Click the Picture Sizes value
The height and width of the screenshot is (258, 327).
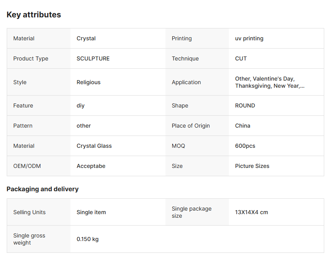252,166
